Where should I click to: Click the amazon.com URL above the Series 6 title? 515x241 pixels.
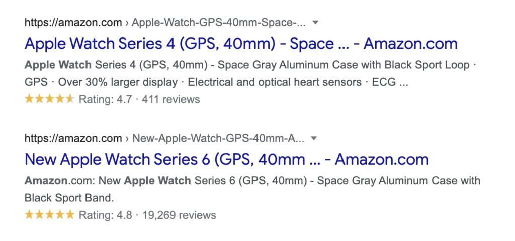coord(73,138)
